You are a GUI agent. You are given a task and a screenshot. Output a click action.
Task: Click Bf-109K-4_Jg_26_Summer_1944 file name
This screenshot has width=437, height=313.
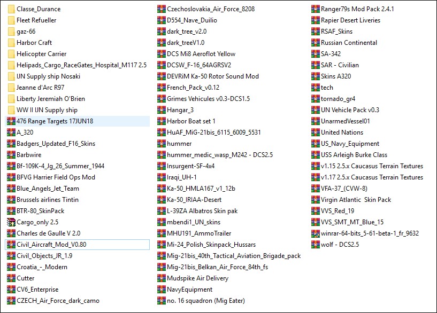pos(60,166)
